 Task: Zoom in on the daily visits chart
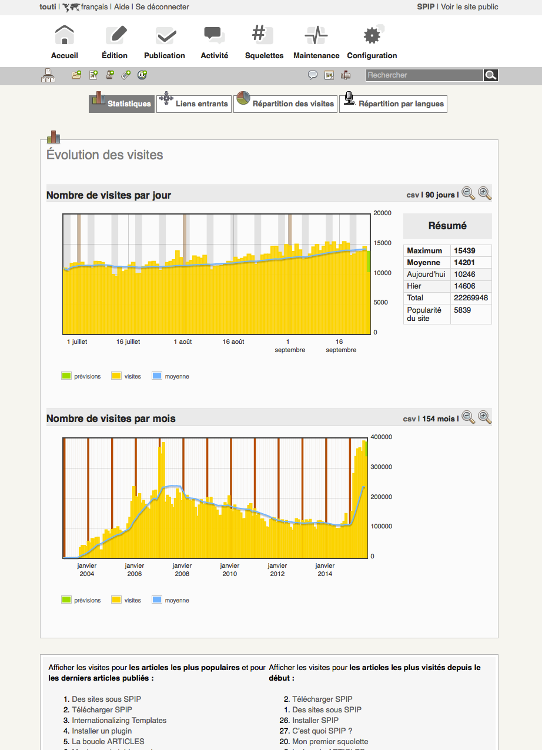click(484, 193)
